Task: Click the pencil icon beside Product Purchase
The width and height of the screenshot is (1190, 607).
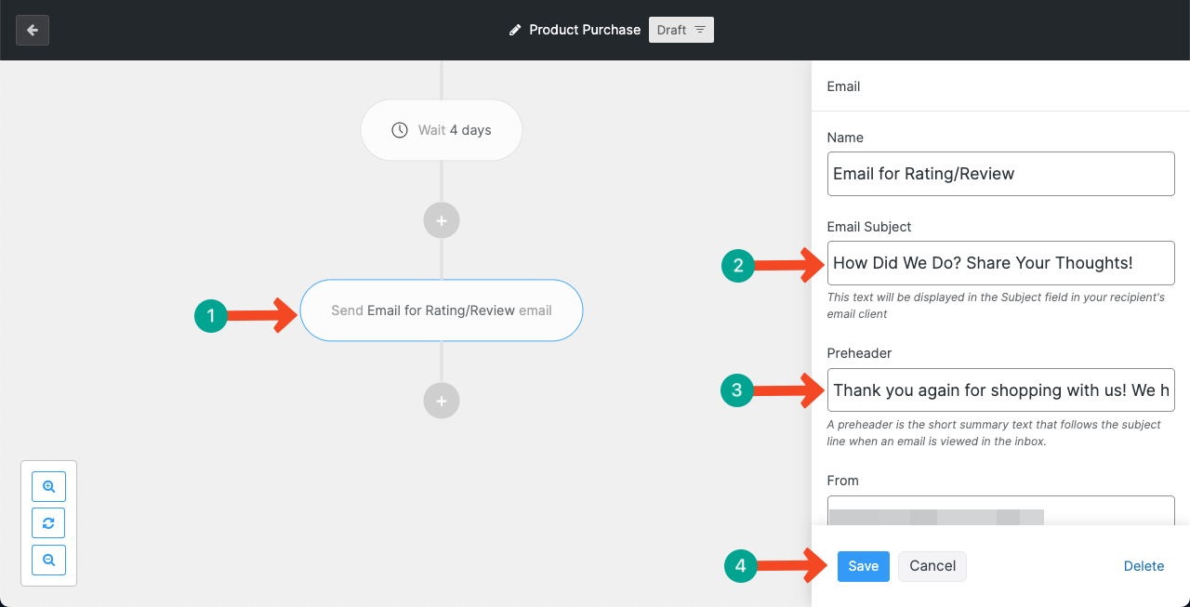Action: click(516, 30)
